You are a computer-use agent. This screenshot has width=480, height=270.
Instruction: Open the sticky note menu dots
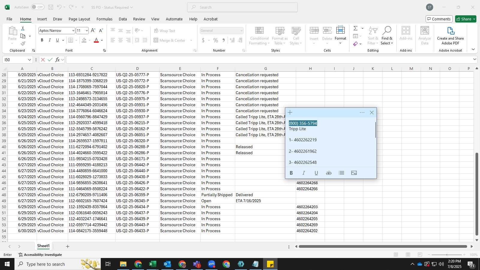[362, 112]
